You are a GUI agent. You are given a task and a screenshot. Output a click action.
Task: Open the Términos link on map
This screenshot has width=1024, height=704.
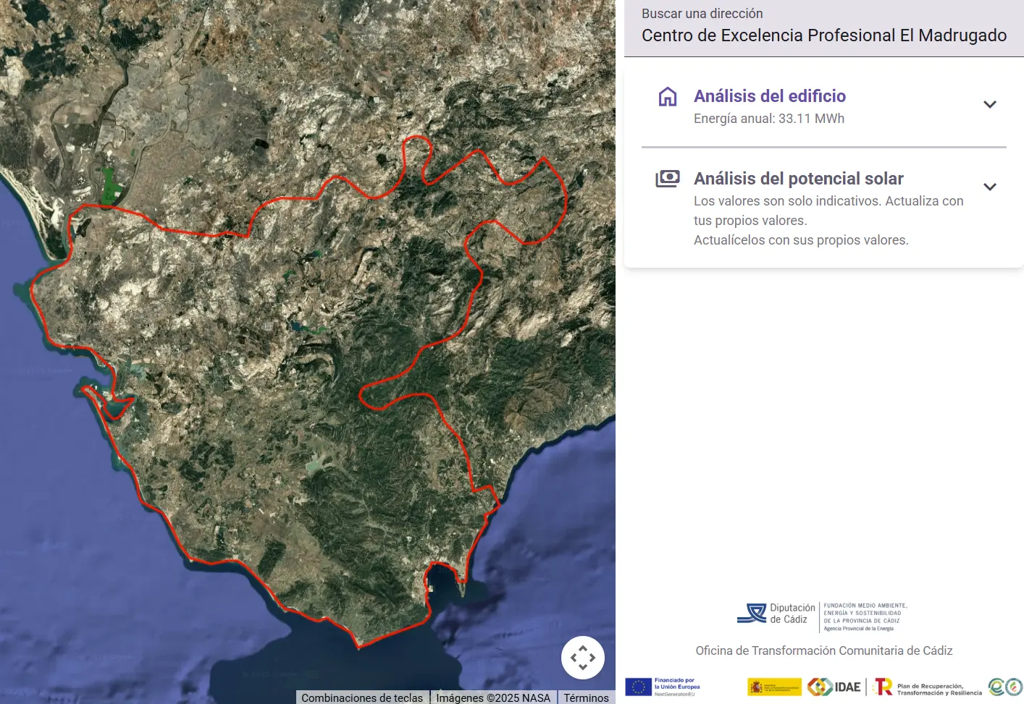586,697
